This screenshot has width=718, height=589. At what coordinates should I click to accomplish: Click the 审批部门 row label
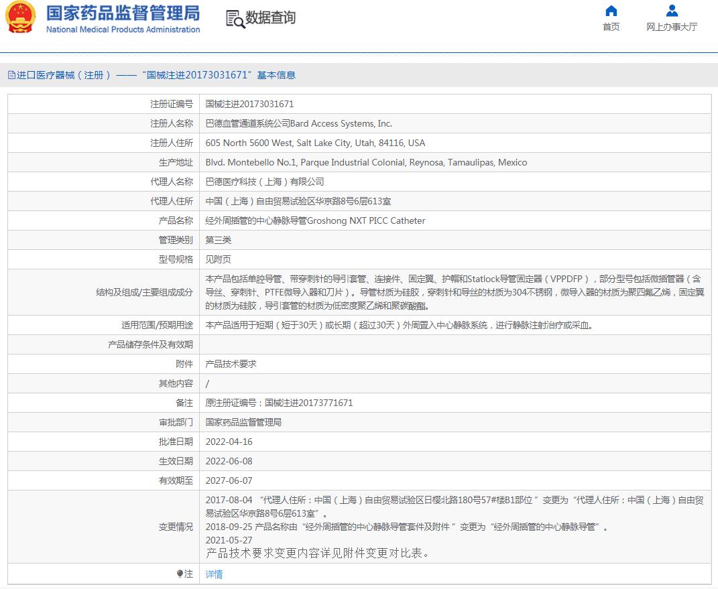click(176, 422)
